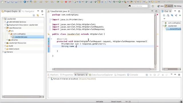Screen dimensions: 183x103
Task: Open the Snippets tab
Action: (120, 75)
